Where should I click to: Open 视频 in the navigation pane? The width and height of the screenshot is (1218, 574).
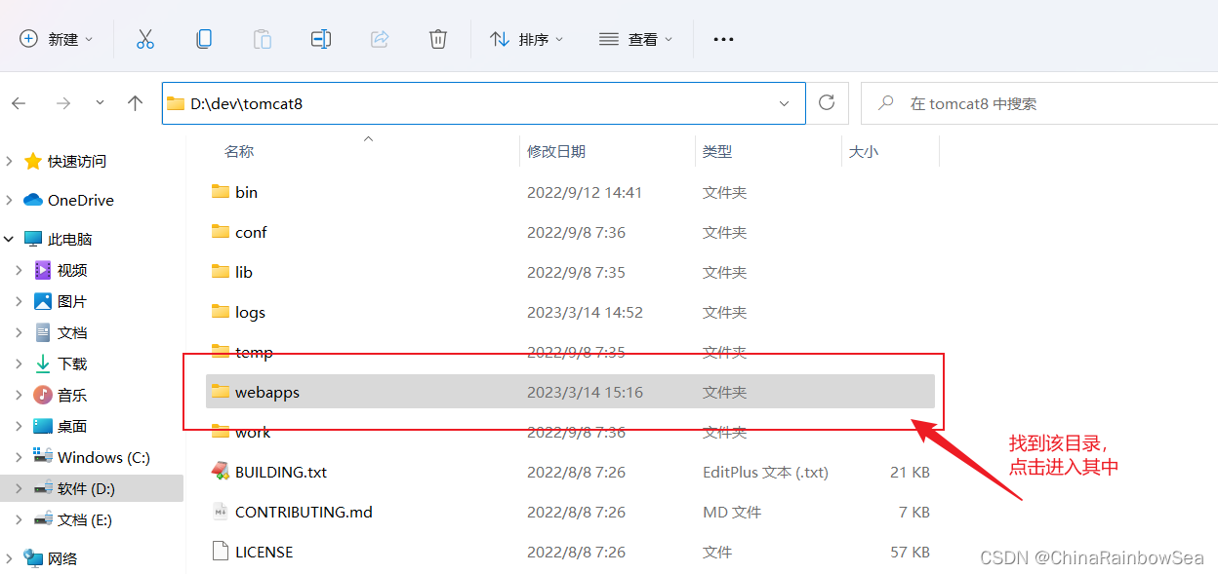72,270
